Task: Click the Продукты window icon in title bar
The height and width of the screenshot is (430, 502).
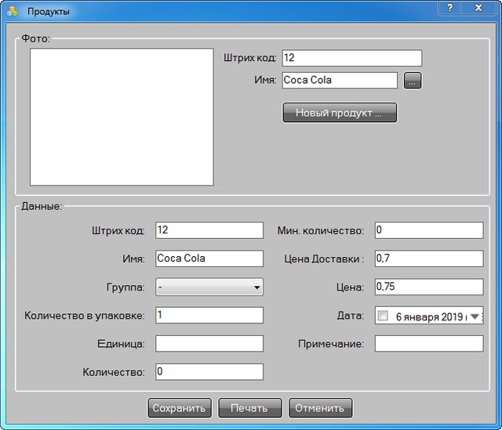Action: pyautogui.click(x=13, y=11)
